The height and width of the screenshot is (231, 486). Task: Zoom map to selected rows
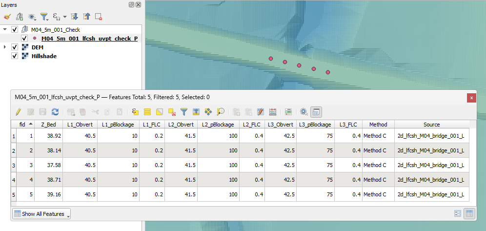coord(221,112)
